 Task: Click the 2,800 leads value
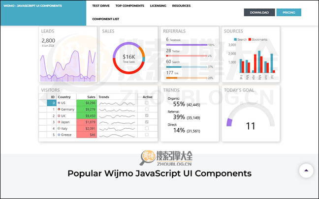coord(48,41)
